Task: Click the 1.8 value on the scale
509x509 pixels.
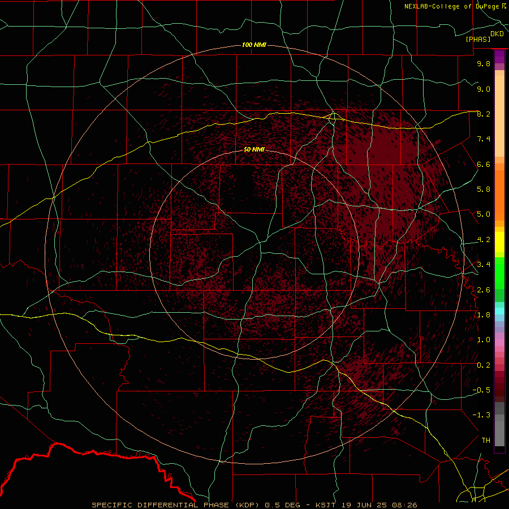Action: 484,315
